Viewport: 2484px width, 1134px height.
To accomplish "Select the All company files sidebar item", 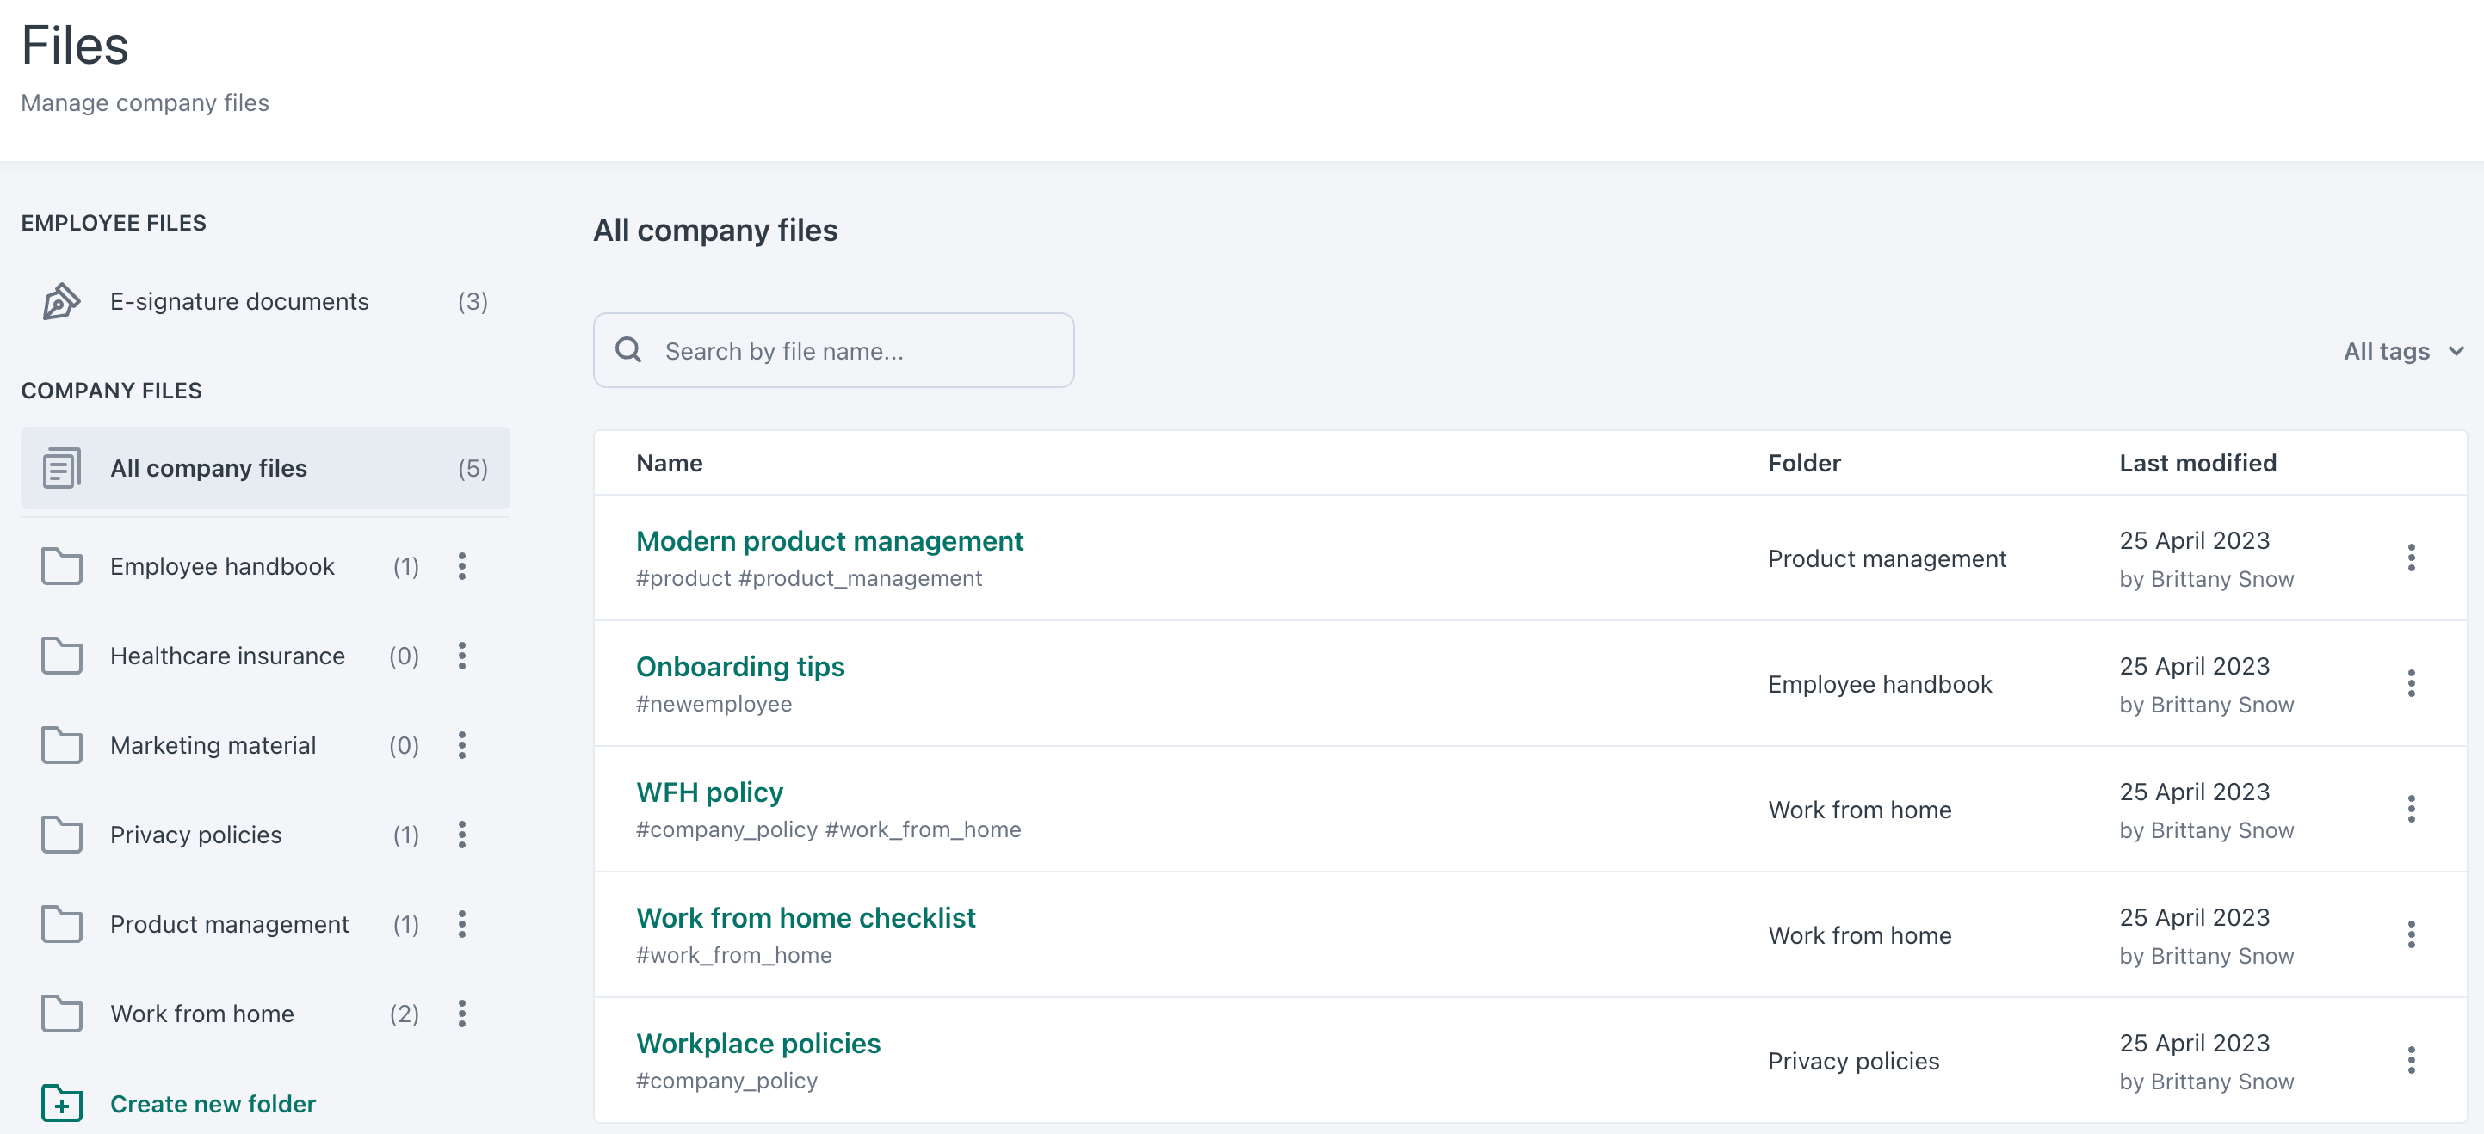I will 207,468.
